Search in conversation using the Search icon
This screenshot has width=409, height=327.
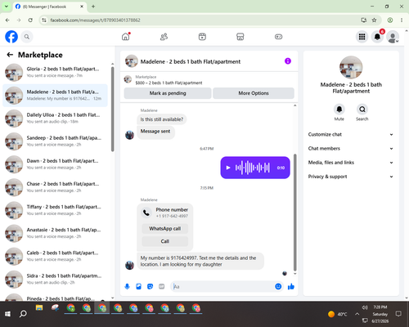coord(362,110)
